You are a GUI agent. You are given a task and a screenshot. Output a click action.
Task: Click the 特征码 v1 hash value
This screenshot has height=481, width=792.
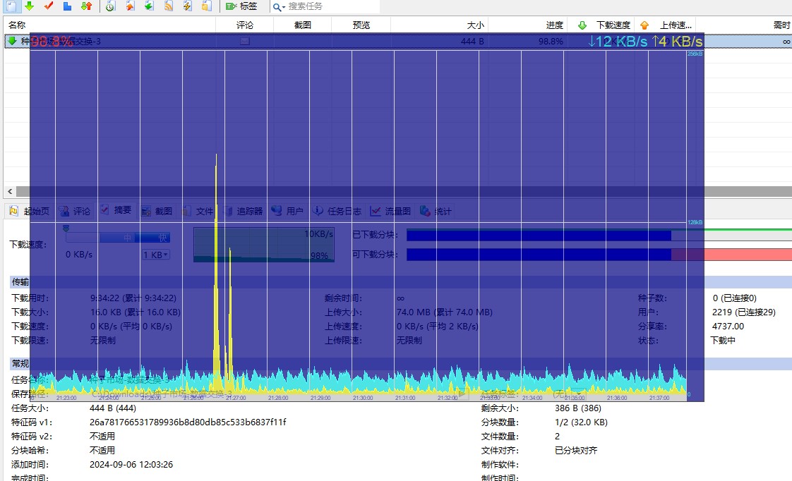point(188,422)
